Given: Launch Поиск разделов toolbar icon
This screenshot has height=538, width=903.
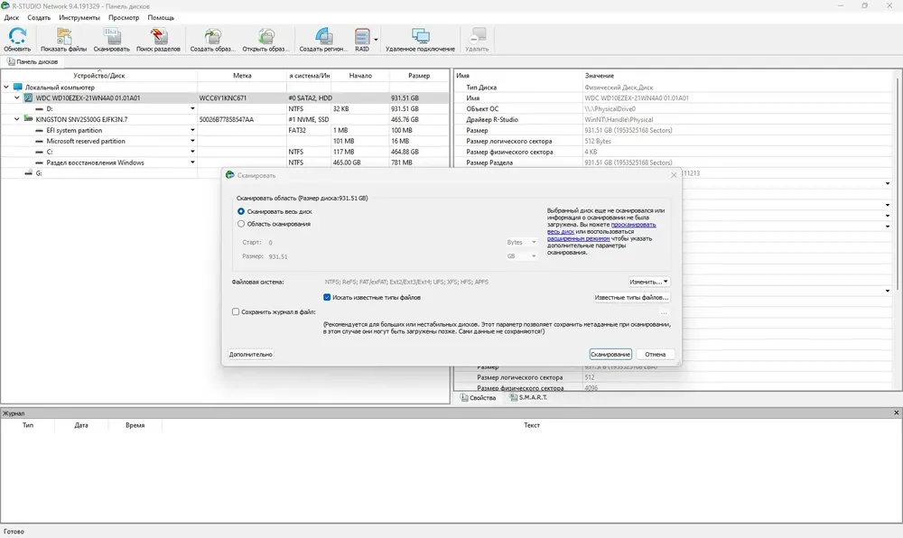Looking at the screenshot, I should (x=158, y=36).
